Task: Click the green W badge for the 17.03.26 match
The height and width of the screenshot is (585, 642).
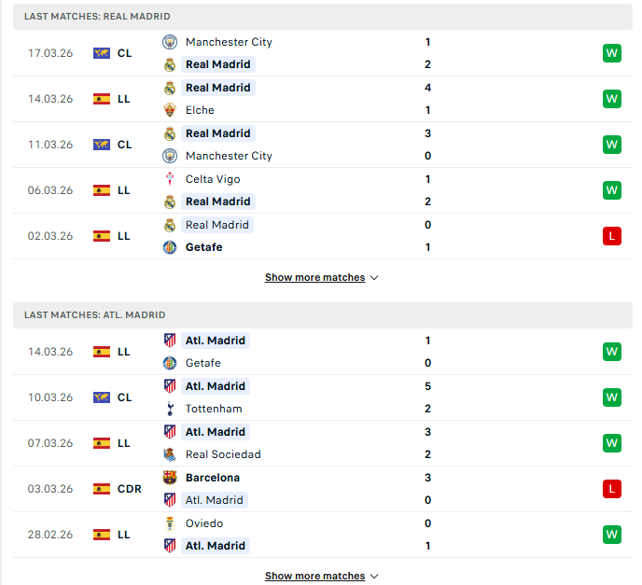Action: (612, 53)
